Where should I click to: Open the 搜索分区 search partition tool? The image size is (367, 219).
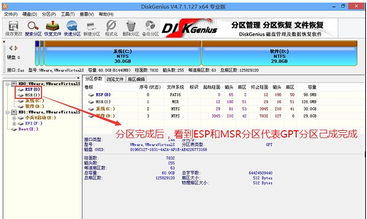click(33, 29)
